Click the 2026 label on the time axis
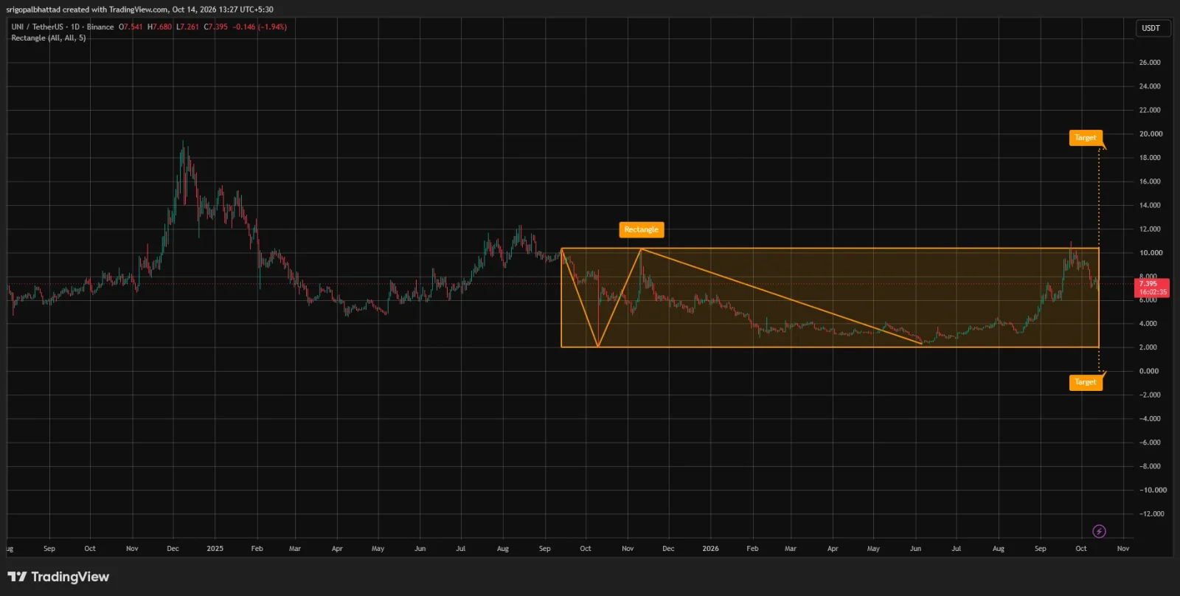This screenshot has height=596, width=1180. coord(710,549)
